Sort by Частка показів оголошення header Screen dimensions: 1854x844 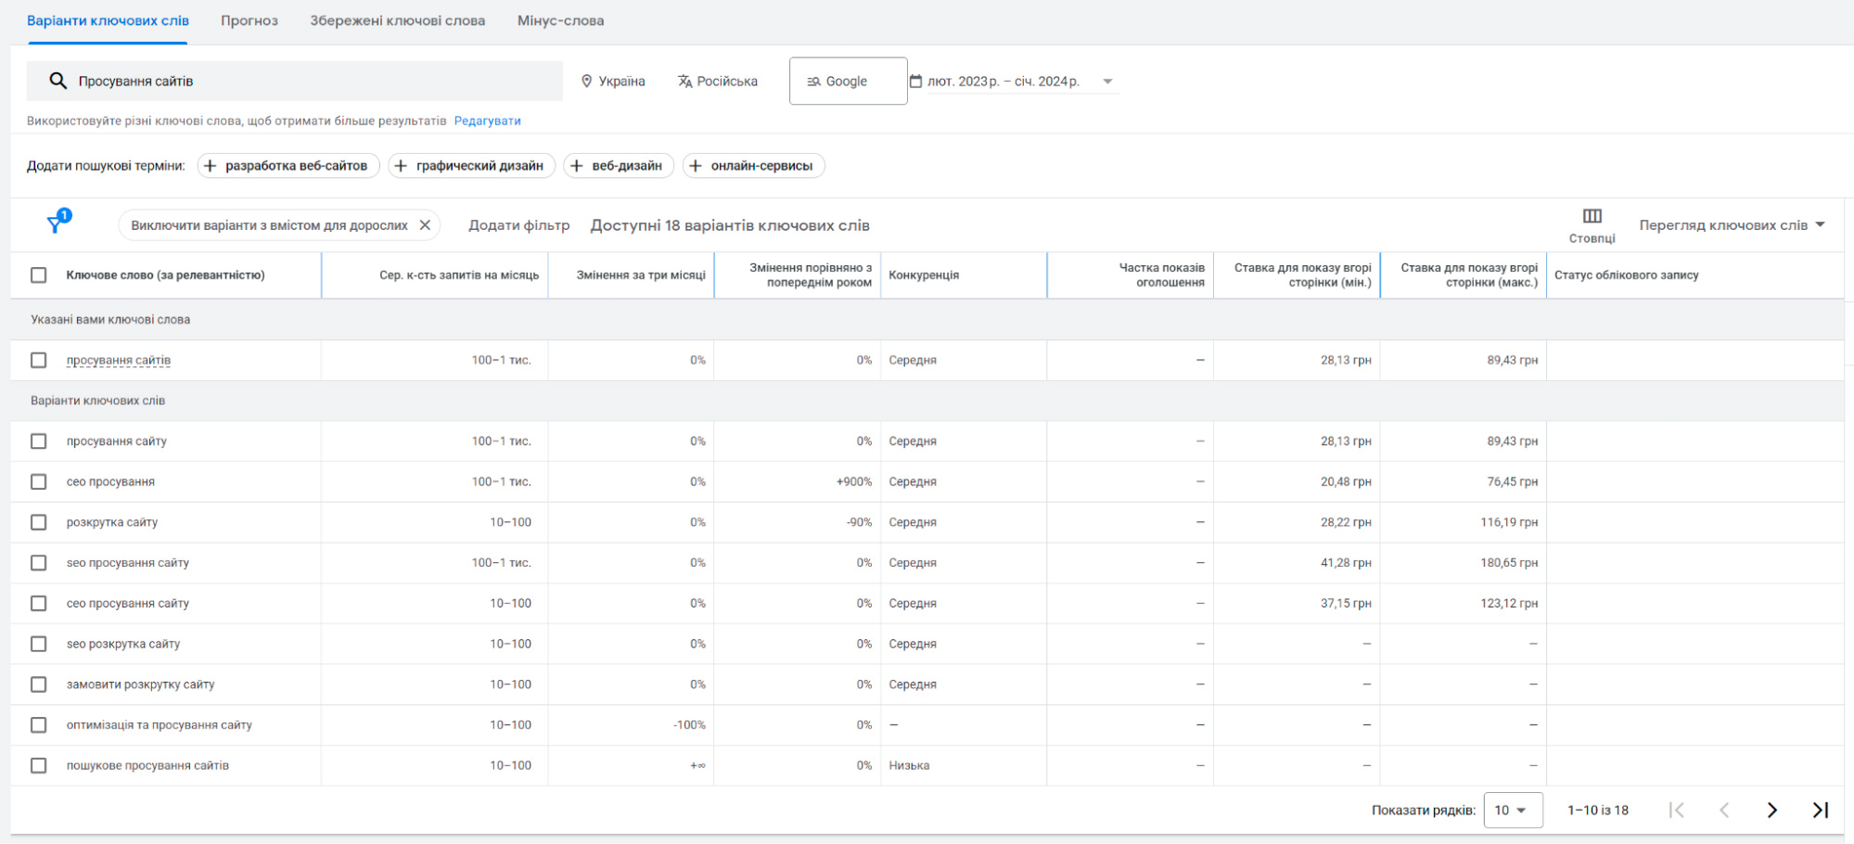pyautogui.click(x=1162, y=275)
